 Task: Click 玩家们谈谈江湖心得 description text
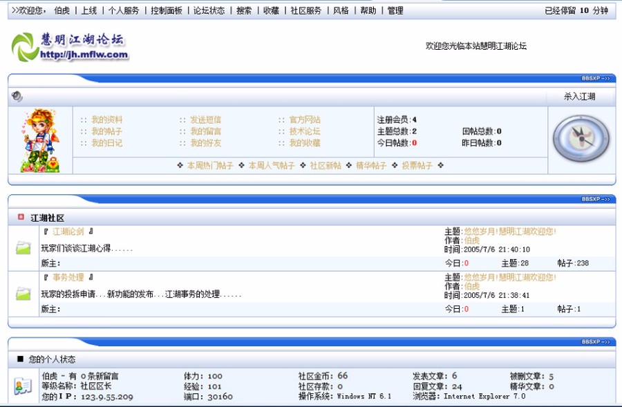point(87,248)
